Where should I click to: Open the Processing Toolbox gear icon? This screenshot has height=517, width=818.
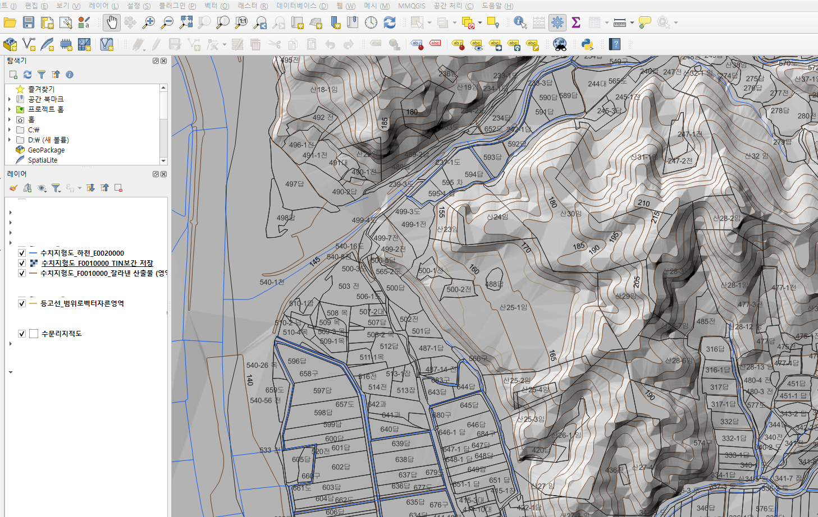[557, 22]
